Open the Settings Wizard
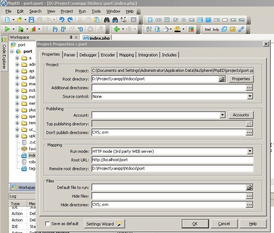 point(104,224)
